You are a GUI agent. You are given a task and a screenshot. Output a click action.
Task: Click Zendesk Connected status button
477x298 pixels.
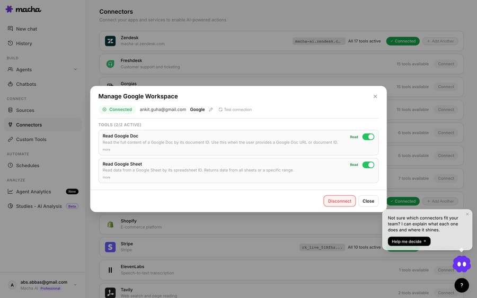coord(403,41)
